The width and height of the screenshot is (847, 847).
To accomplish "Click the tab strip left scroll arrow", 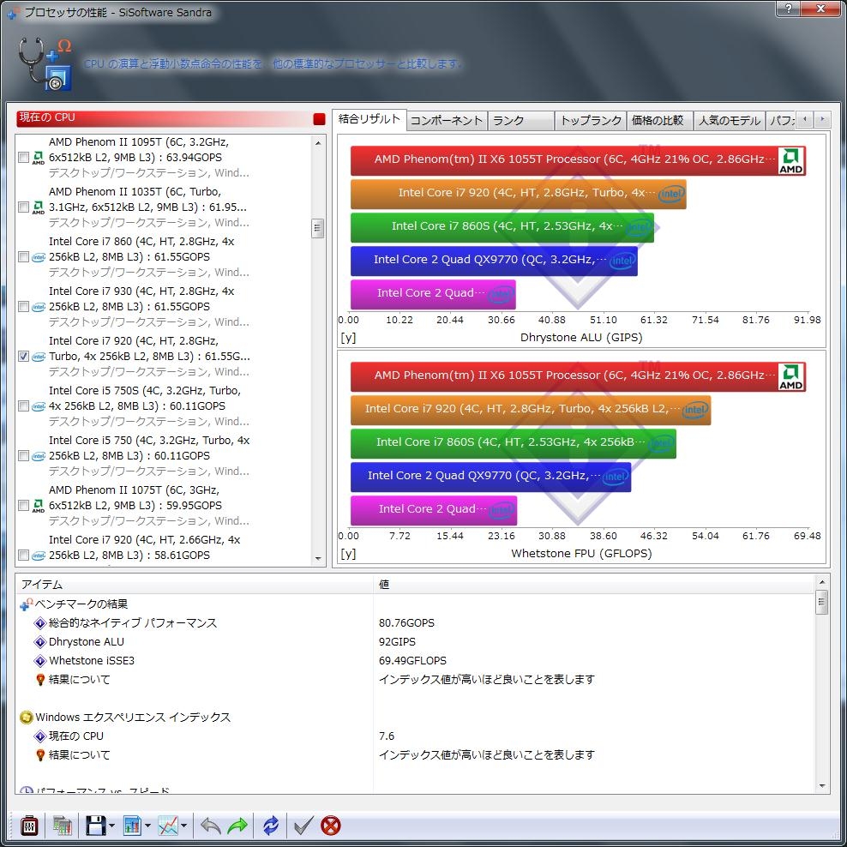I will [x=805, y=119].
